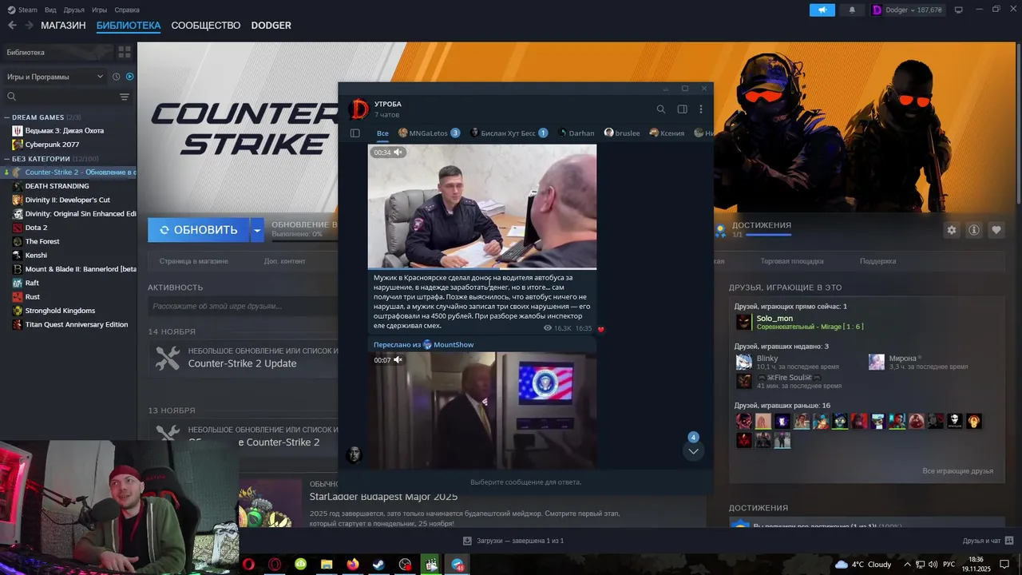Click the library search field
The height and width of the screenshot is (575, 1022).
click(x=60, y=97)
